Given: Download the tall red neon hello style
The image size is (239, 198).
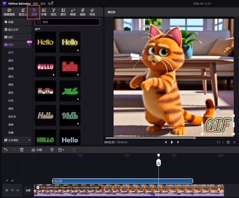Looking at the screenshot, I should point(78,74).
